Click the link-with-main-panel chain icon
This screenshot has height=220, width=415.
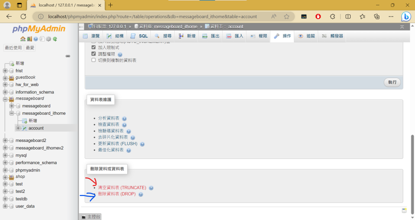(68, 56)
